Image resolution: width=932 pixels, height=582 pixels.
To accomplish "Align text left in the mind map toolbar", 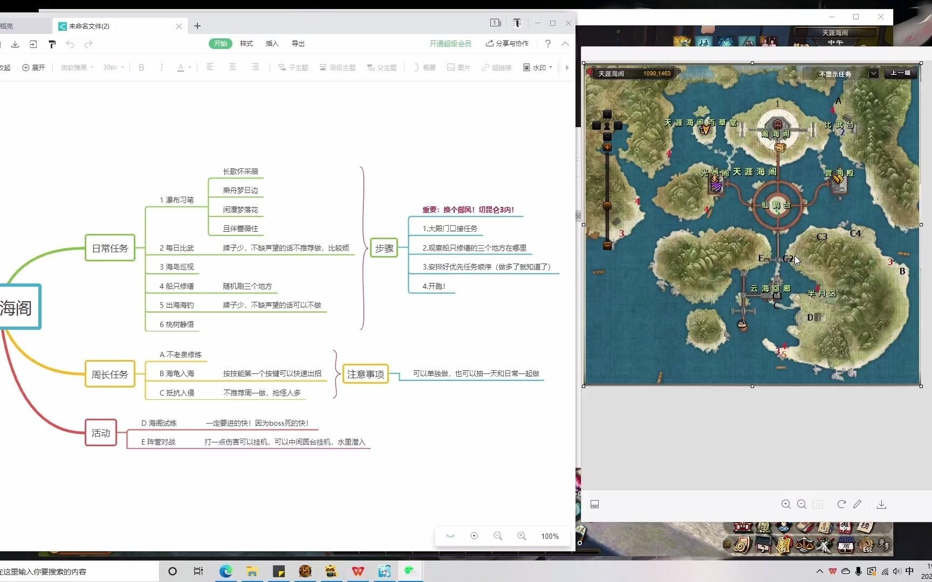I will point(210,67).
